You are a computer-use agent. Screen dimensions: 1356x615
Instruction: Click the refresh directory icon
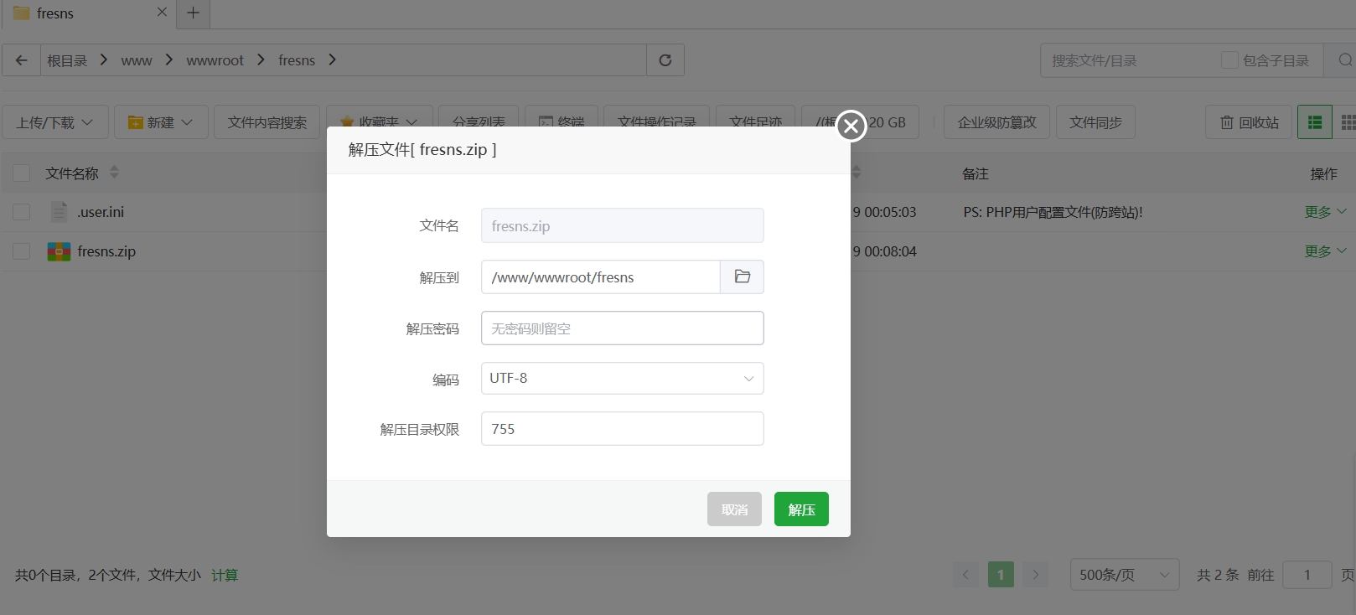[x=665, y=60]
